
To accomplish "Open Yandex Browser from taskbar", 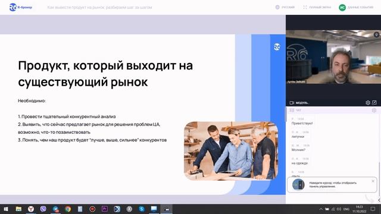I will [31, 209].
